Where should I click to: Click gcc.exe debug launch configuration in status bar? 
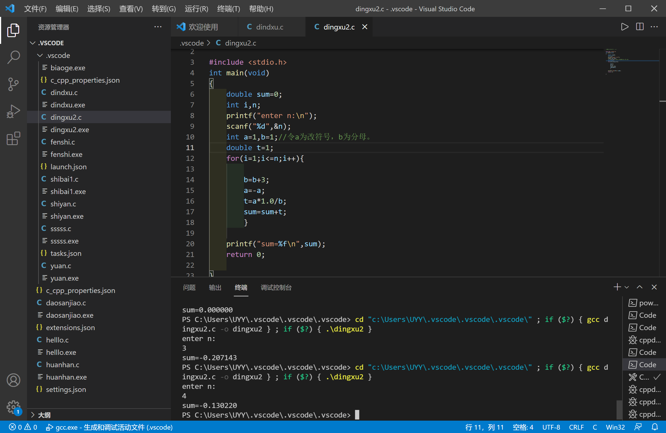click(109, 427)
